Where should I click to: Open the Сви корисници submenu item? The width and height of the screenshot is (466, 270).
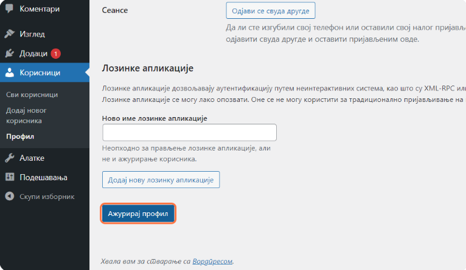pyautogui.click(x=32, y=95)
